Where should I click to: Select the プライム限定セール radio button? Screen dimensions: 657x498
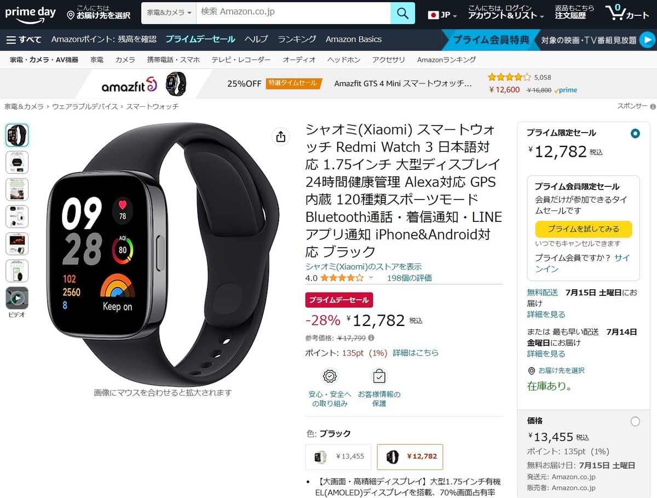pos(635,133)
